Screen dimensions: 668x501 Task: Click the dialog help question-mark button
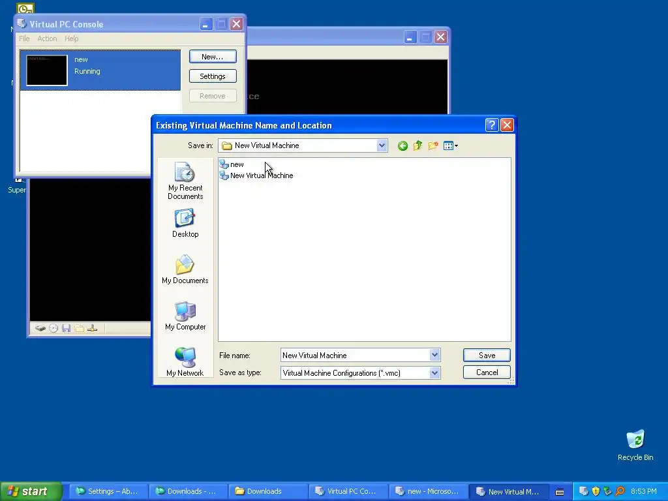point(492,125)
